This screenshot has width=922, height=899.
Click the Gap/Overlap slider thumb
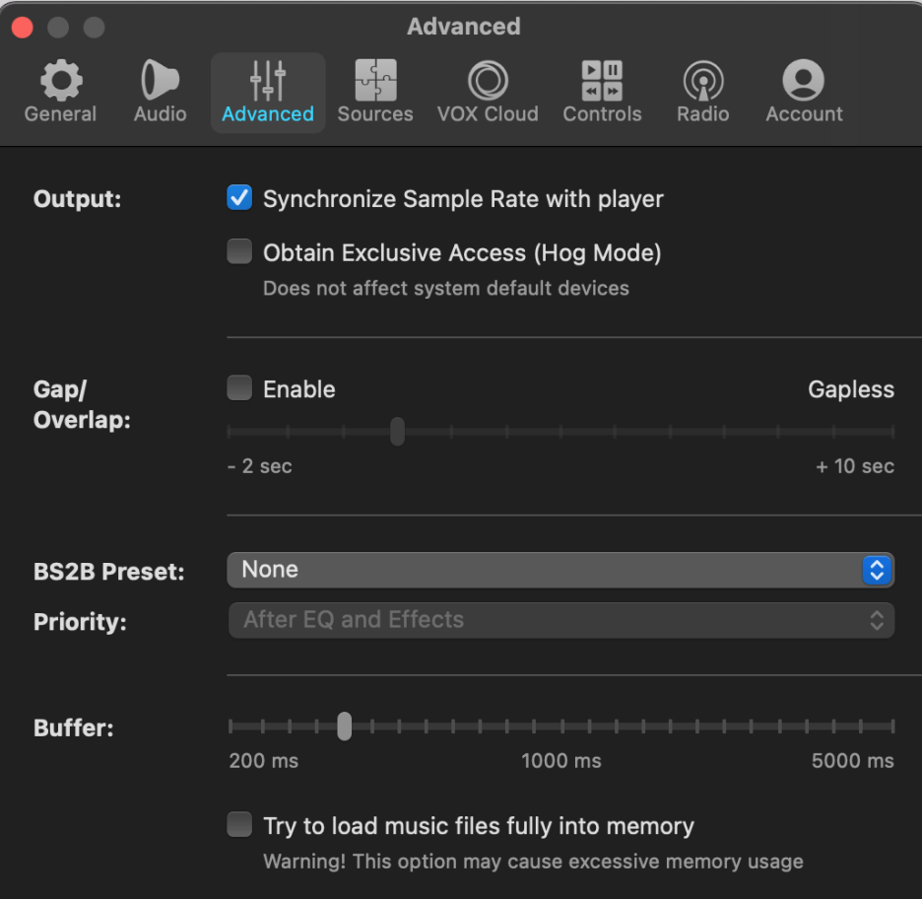point(398,431)
